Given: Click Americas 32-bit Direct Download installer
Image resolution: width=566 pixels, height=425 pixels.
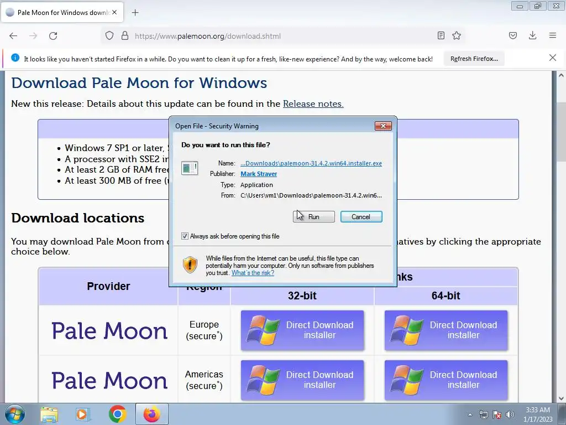Looking at the screenshot, I should (302, 380).
